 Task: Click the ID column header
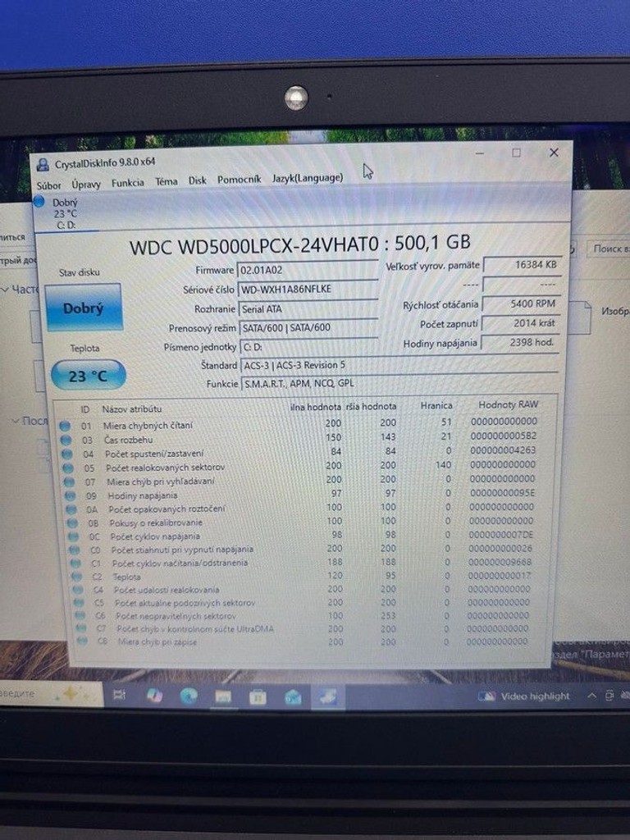click(85, 409)
